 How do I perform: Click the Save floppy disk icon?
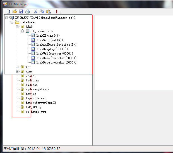[x=21, y=11]
